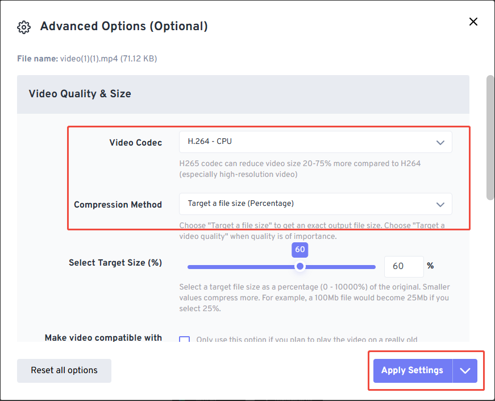Click the target size slider handle
Screen dimensions: 495x401
[300, 266]
